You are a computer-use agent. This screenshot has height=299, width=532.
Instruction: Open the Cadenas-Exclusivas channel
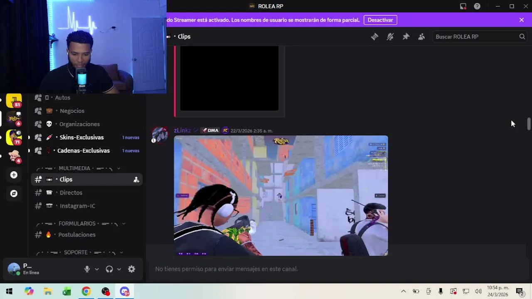click(x=87, y=151)
